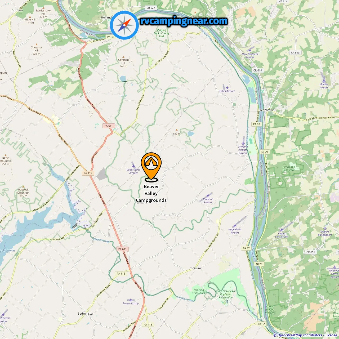Click the Malone Airport plane icon
This screenshot has height=339, width=339.
point(324,81)
